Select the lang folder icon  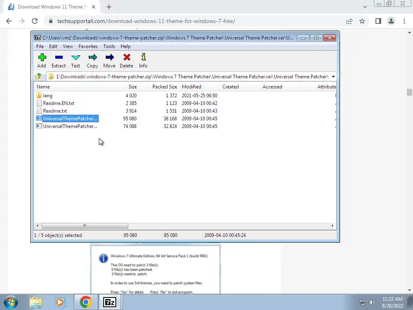pyautogui.click(x=39, y=95)
